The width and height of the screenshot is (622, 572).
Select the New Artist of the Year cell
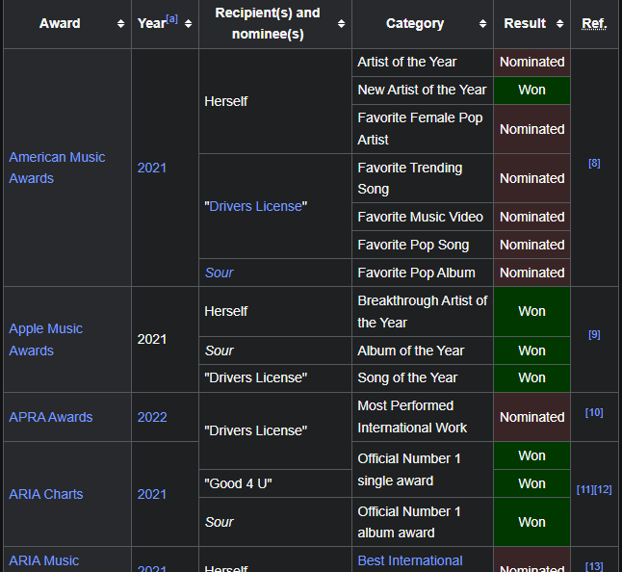point(423,91)
